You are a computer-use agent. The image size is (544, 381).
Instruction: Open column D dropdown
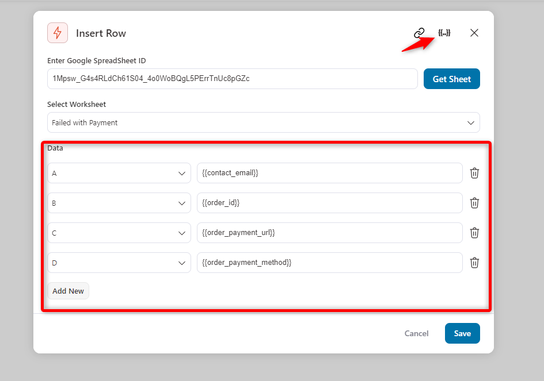(119, 263)
